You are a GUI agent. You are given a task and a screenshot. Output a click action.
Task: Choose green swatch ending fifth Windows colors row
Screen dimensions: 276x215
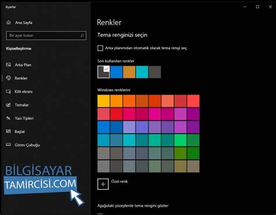[x=193, y=153]
